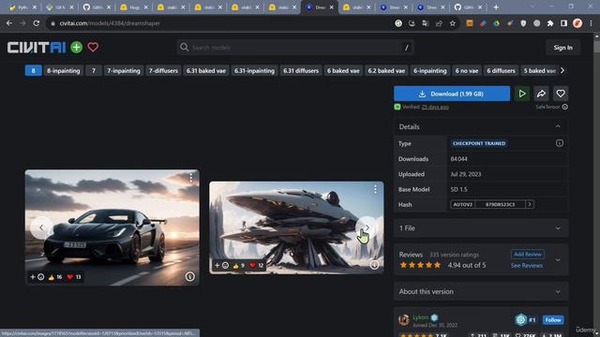Toggle the browser side panel icon
This screenshot has width=600, height=337.
tap(563, 23)
